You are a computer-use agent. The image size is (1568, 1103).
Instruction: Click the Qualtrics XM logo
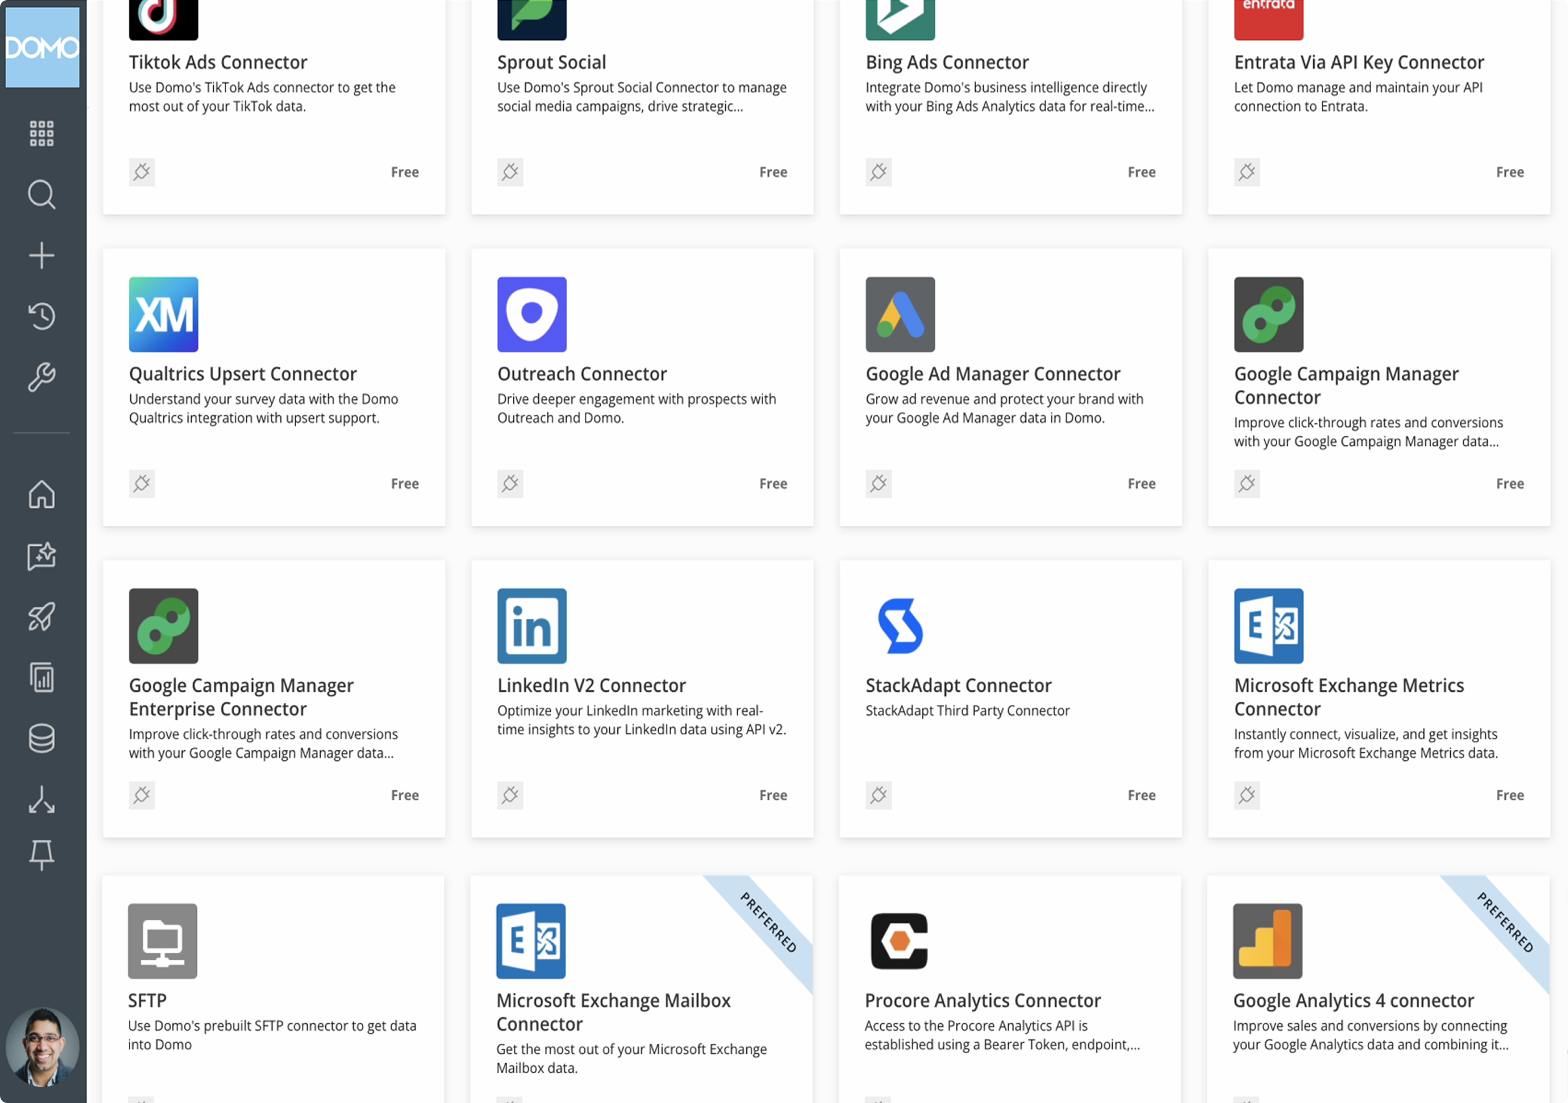click(x=164, y=314)
